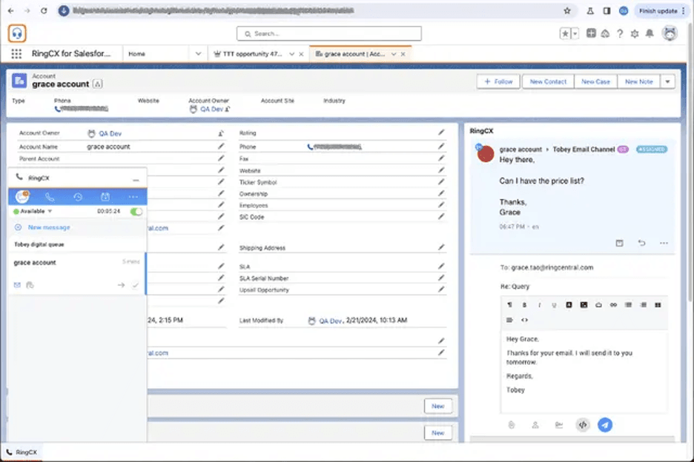The image size is (694, 462).
Task: Toggle bold formatting in reply editor
Action: click(524, 305)
